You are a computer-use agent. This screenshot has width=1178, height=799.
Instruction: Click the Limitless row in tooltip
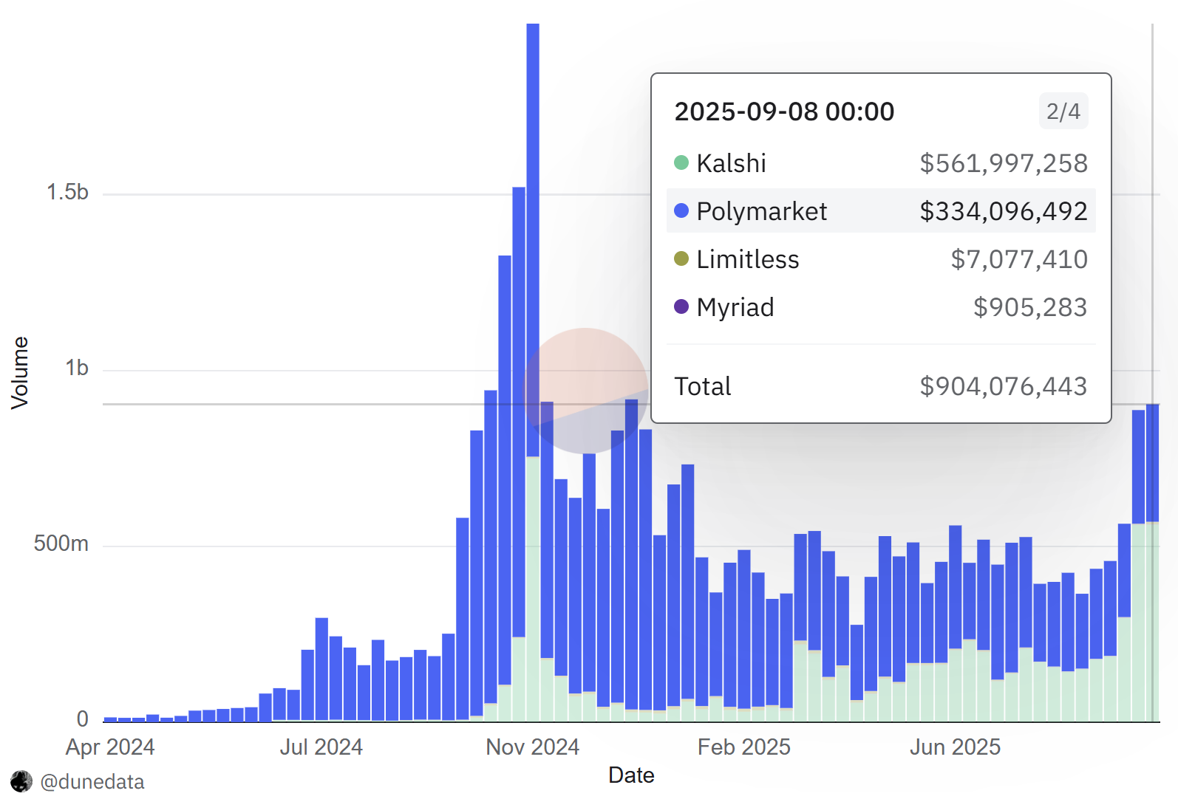pyautogui.click(x=880, y=259)
